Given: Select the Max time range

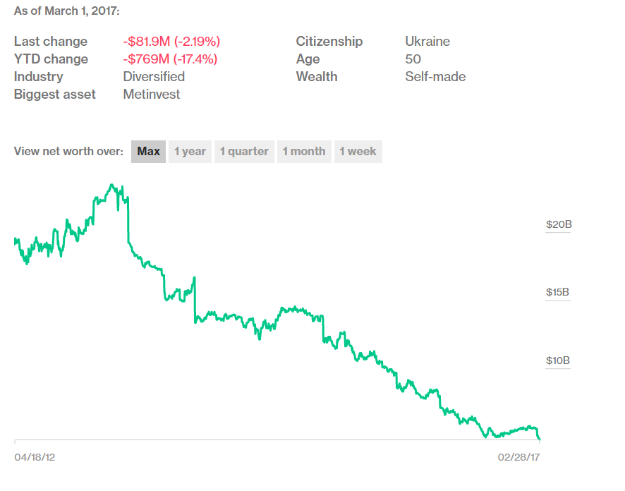Looking at the screenshot, I should [x=148, y=151].
